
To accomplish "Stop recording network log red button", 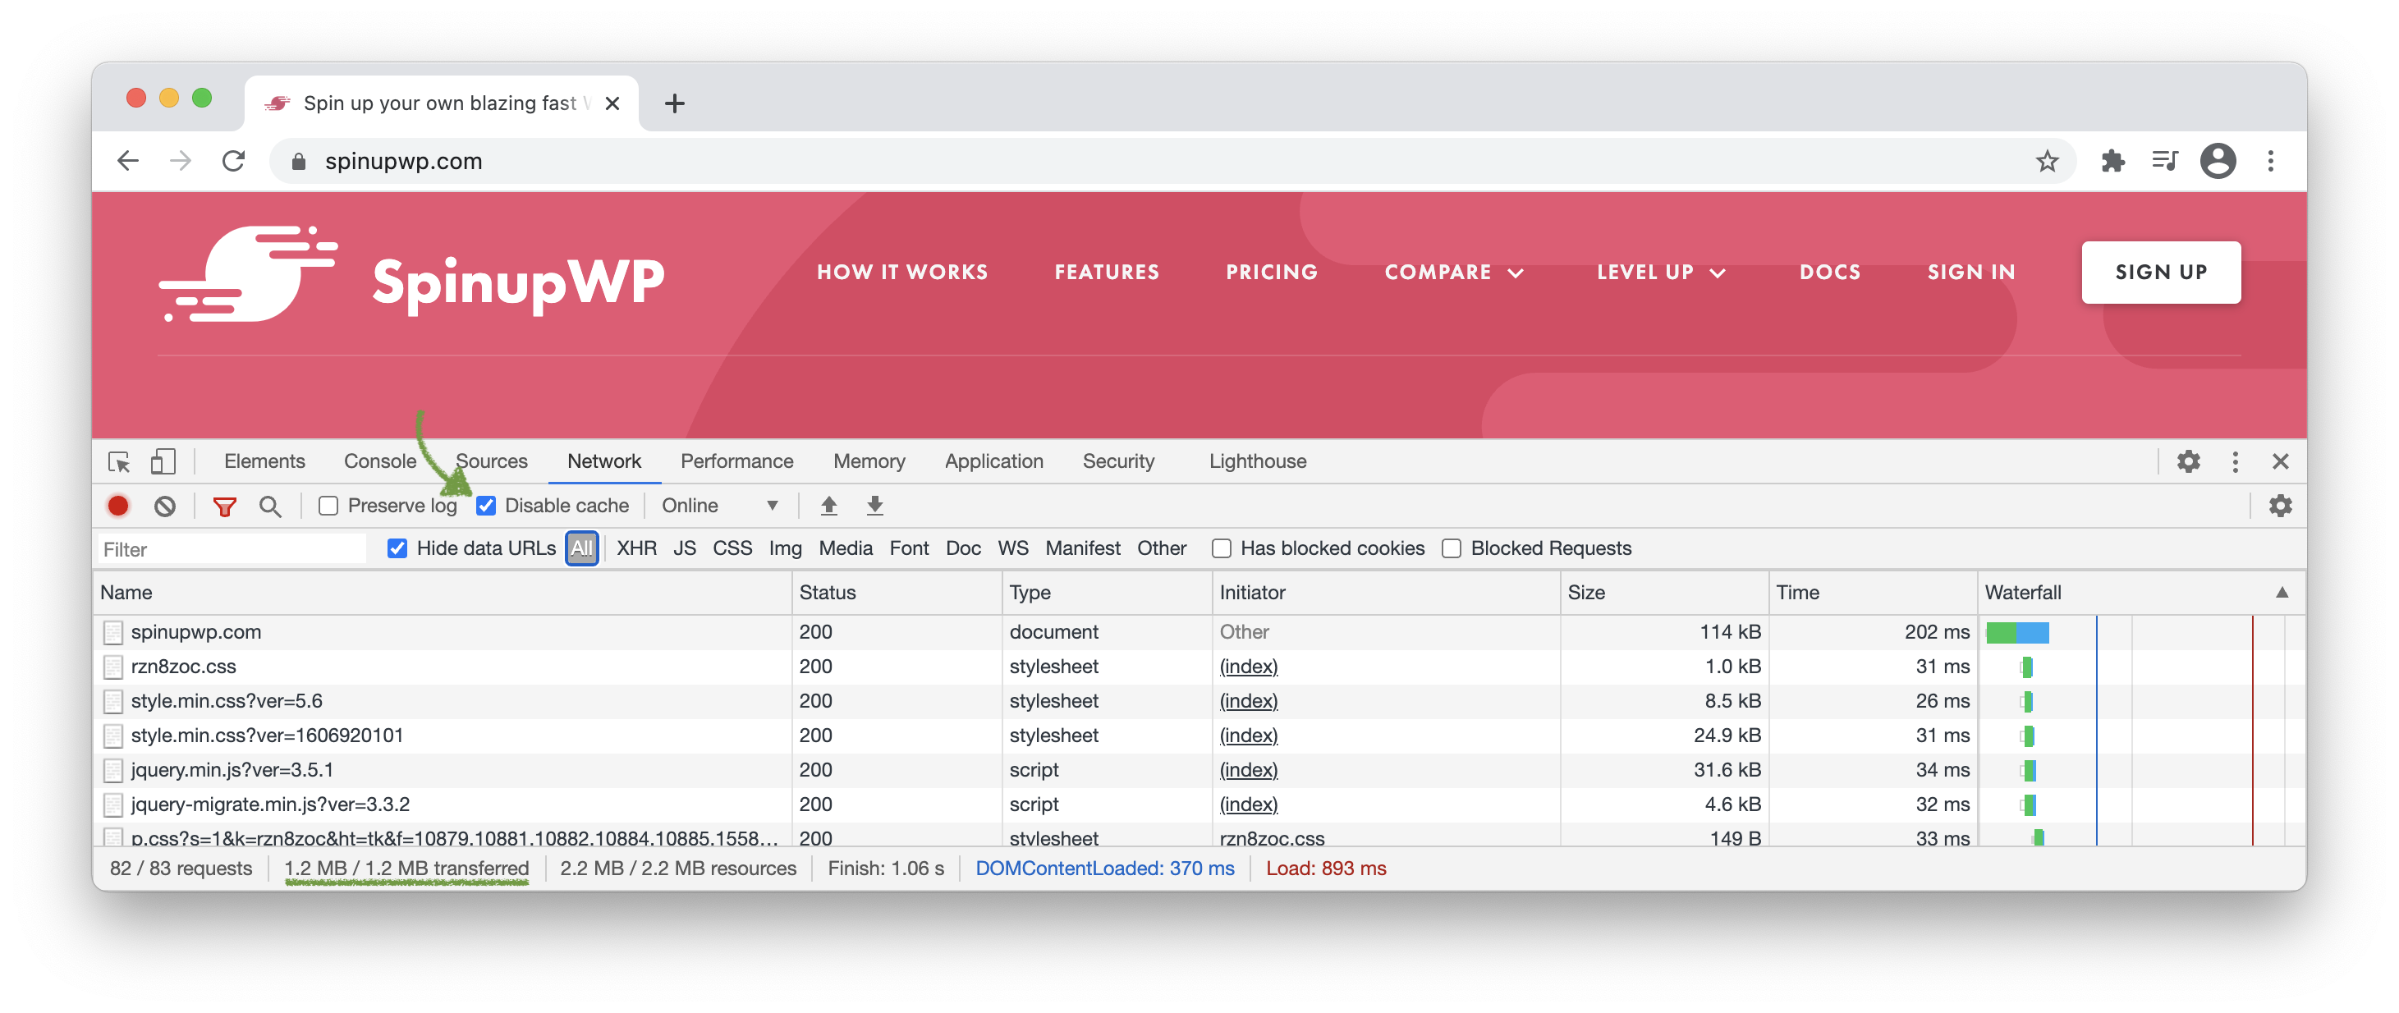I will click(117, 506).
